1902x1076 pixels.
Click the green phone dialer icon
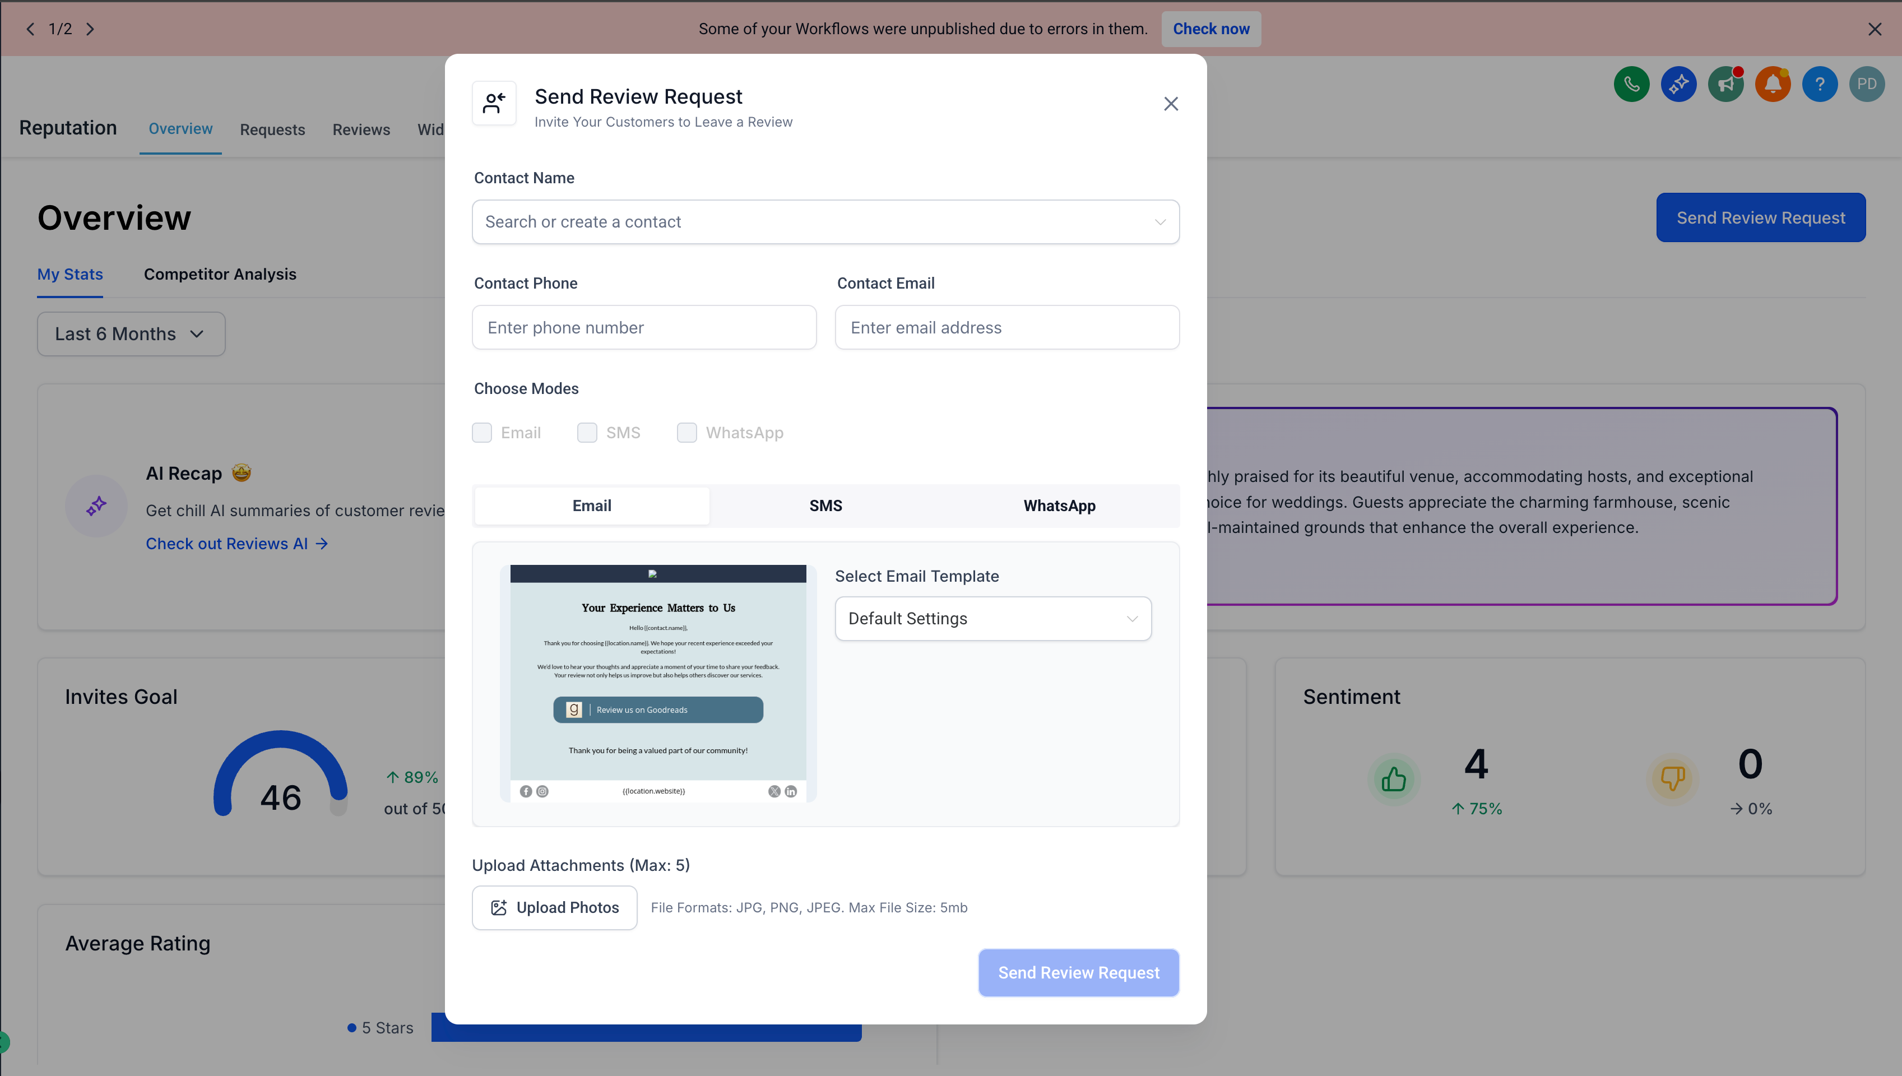click(1631, 84)
